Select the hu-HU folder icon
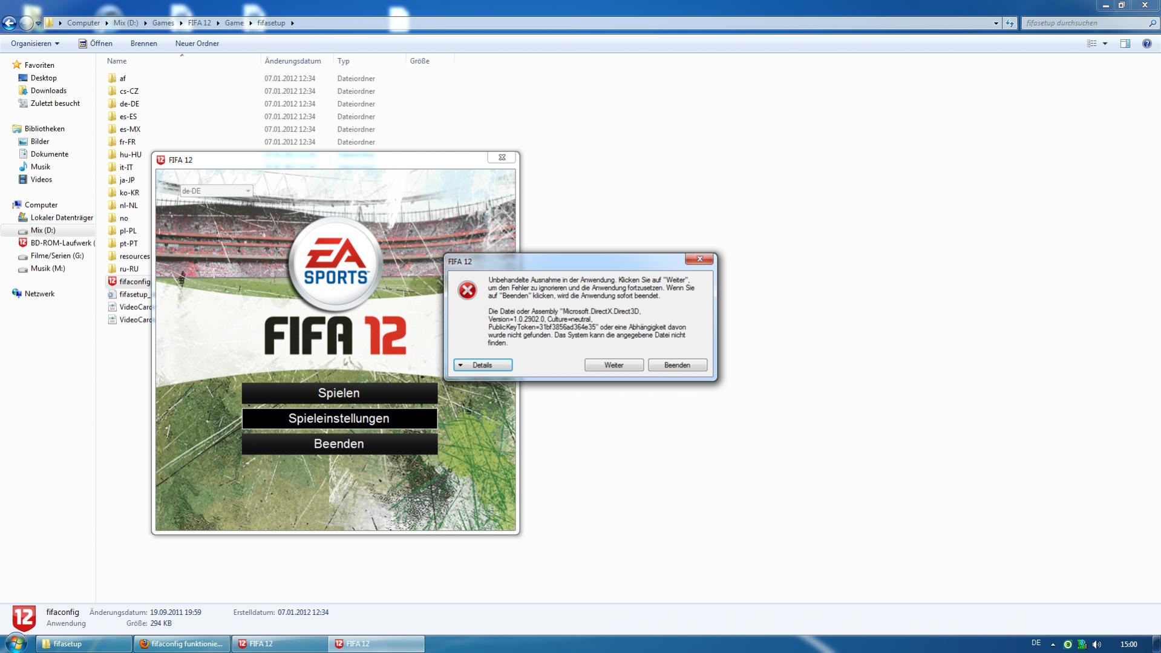The width and height of the screenshot is (1161, 653). (x=112, y=154)
